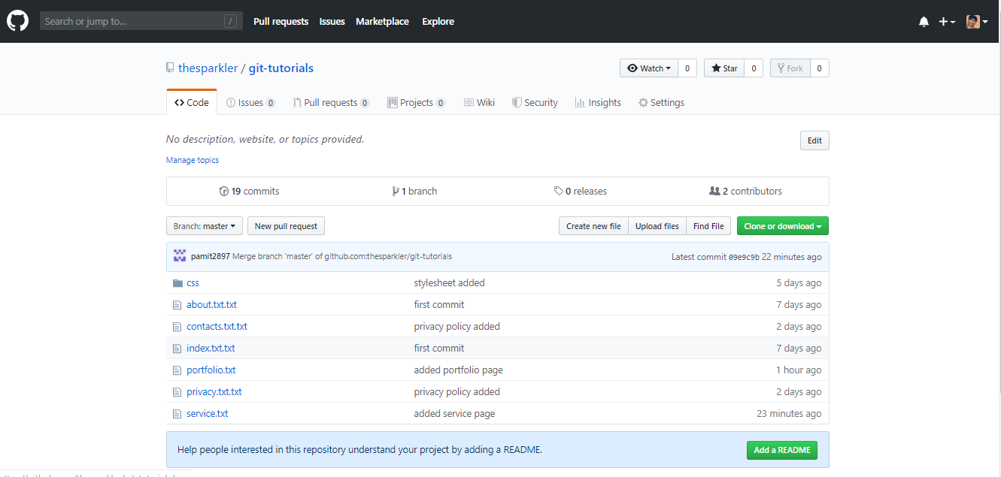The height and width of the screenshot is (477, 1001).
Task: Click the file icon next to service.txt
Action: tap(177, 414)
